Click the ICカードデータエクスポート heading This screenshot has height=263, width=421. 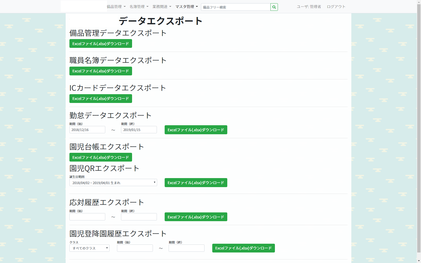(118, 88)
